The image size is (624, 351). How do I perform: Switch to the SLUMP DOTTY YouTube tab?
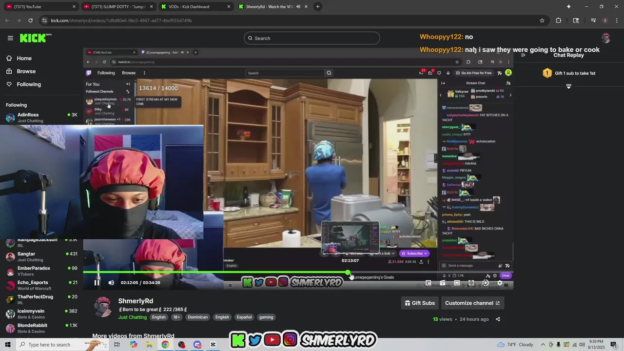118,6
